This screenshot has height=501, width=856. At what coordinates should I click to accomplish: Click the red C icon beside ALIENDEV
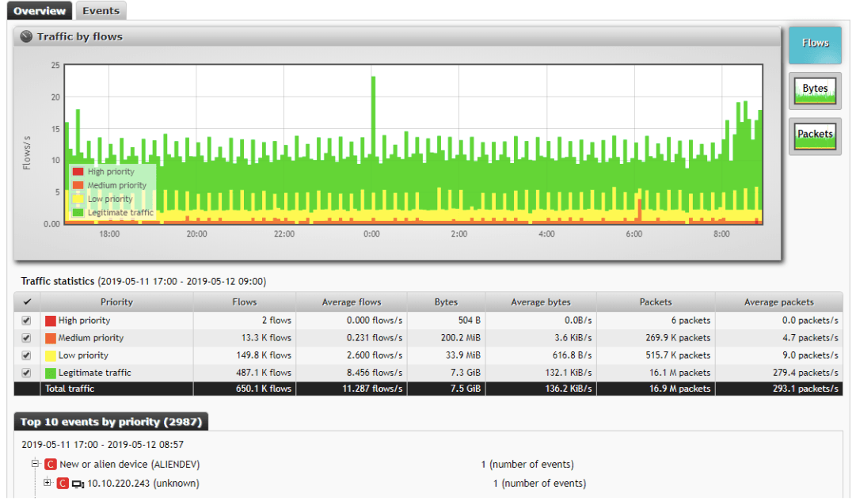coord(51,465)
